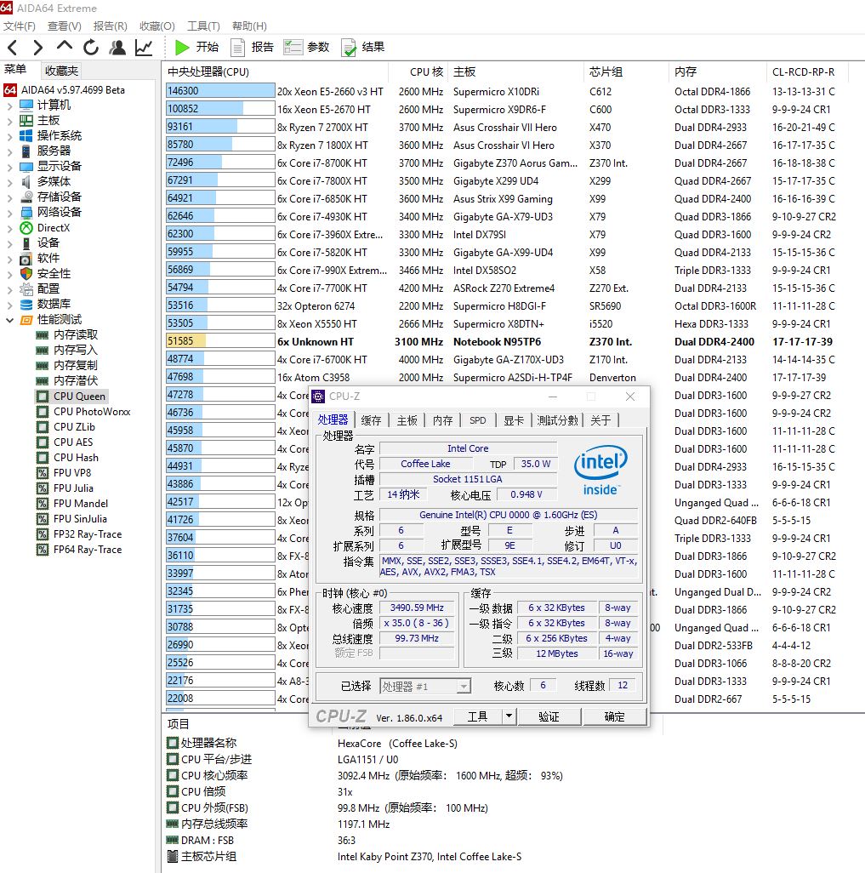This screenshot has height=873, width=865.
Task: Click the 确定 button in CPU-Z
Action: point(615,716)
